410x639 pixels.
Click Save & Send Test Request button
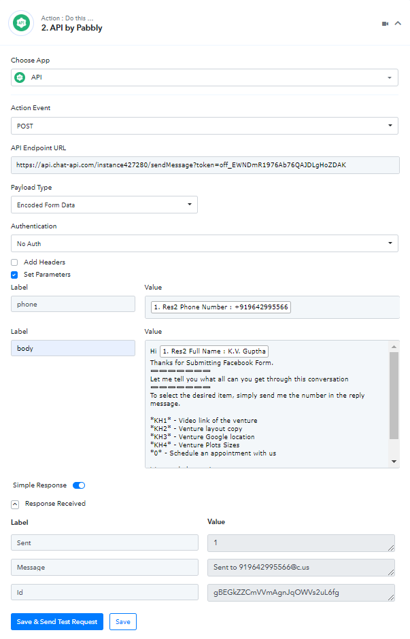point(57,621)
